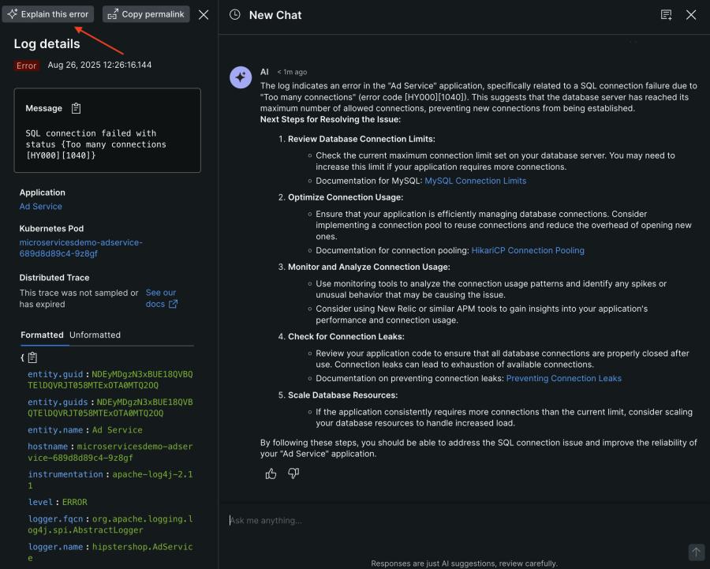
Task: Give thumbs down to AI response
Action: pyautogui.click(x=293, y=474)
